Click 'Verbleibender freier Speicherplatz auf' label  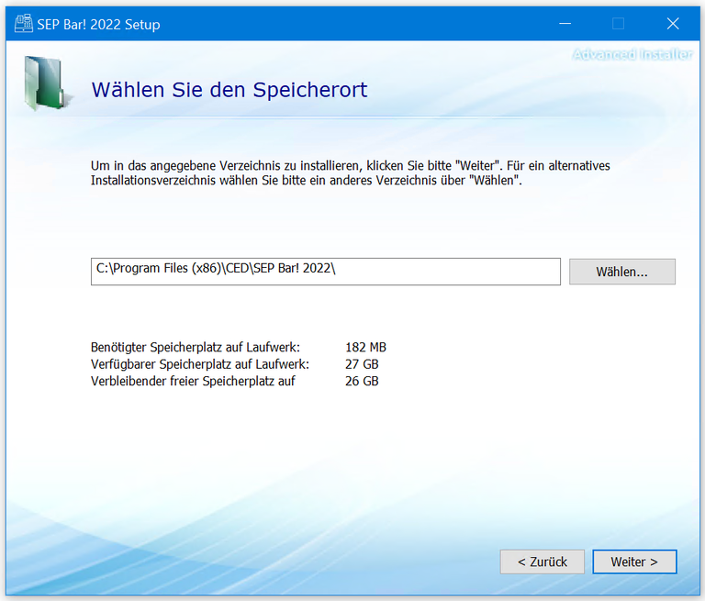point(193,381)
